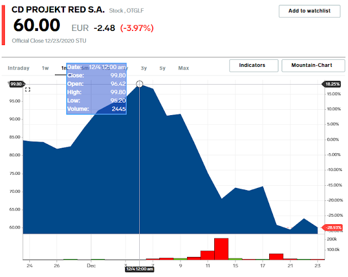Click the Dec label on date axis

pos(91,266)
